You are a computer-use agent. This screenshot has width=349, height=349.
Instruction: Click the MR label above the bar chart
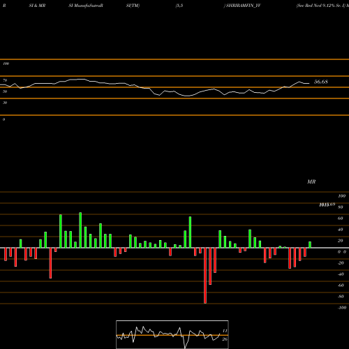coord(311,181)
